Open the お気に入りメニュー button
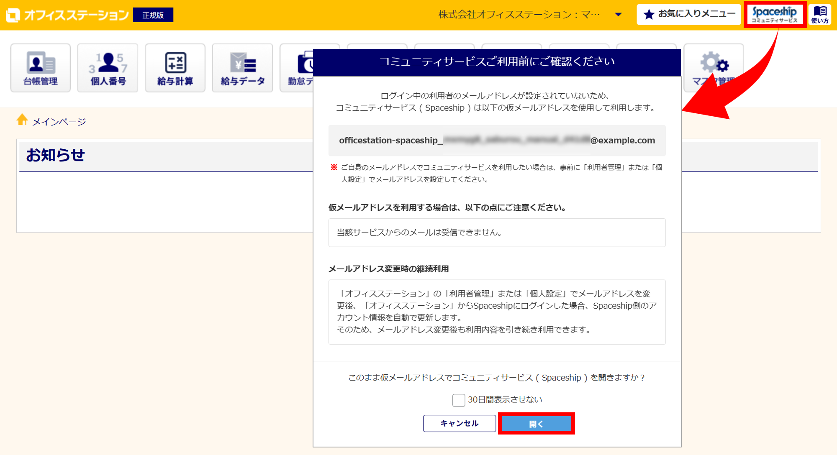The width and height of the screenshot is (837, 455). [x=689, y=15]
